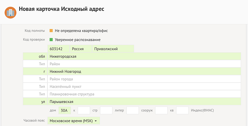Click the Код проверки label

pos(34,39)
